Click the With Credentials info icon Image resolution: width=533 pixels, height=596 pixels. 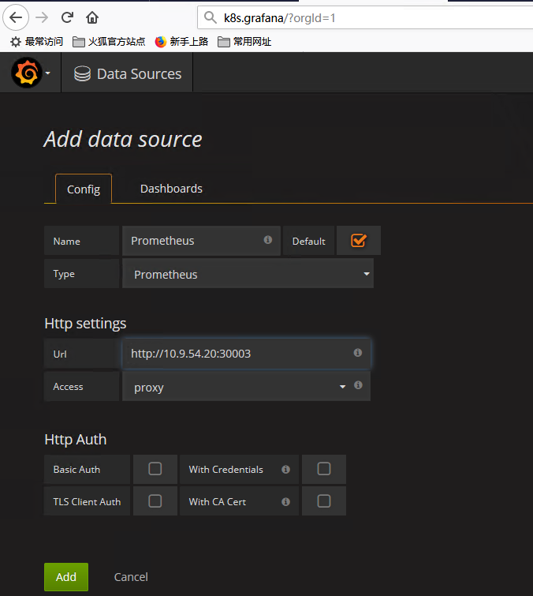(286, 470)
